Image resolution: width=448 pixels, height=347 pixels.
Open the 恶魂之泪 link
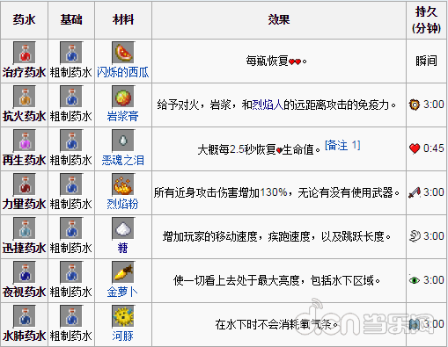pos(123,160)
